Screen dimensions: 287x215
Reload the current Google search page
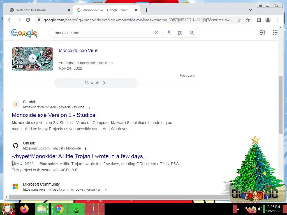point(28,20)
